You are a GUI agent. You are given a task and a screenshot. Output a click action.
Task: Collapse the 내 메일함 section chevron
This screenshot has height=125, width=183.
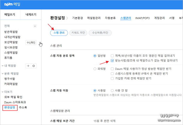(x=2, y=65)
